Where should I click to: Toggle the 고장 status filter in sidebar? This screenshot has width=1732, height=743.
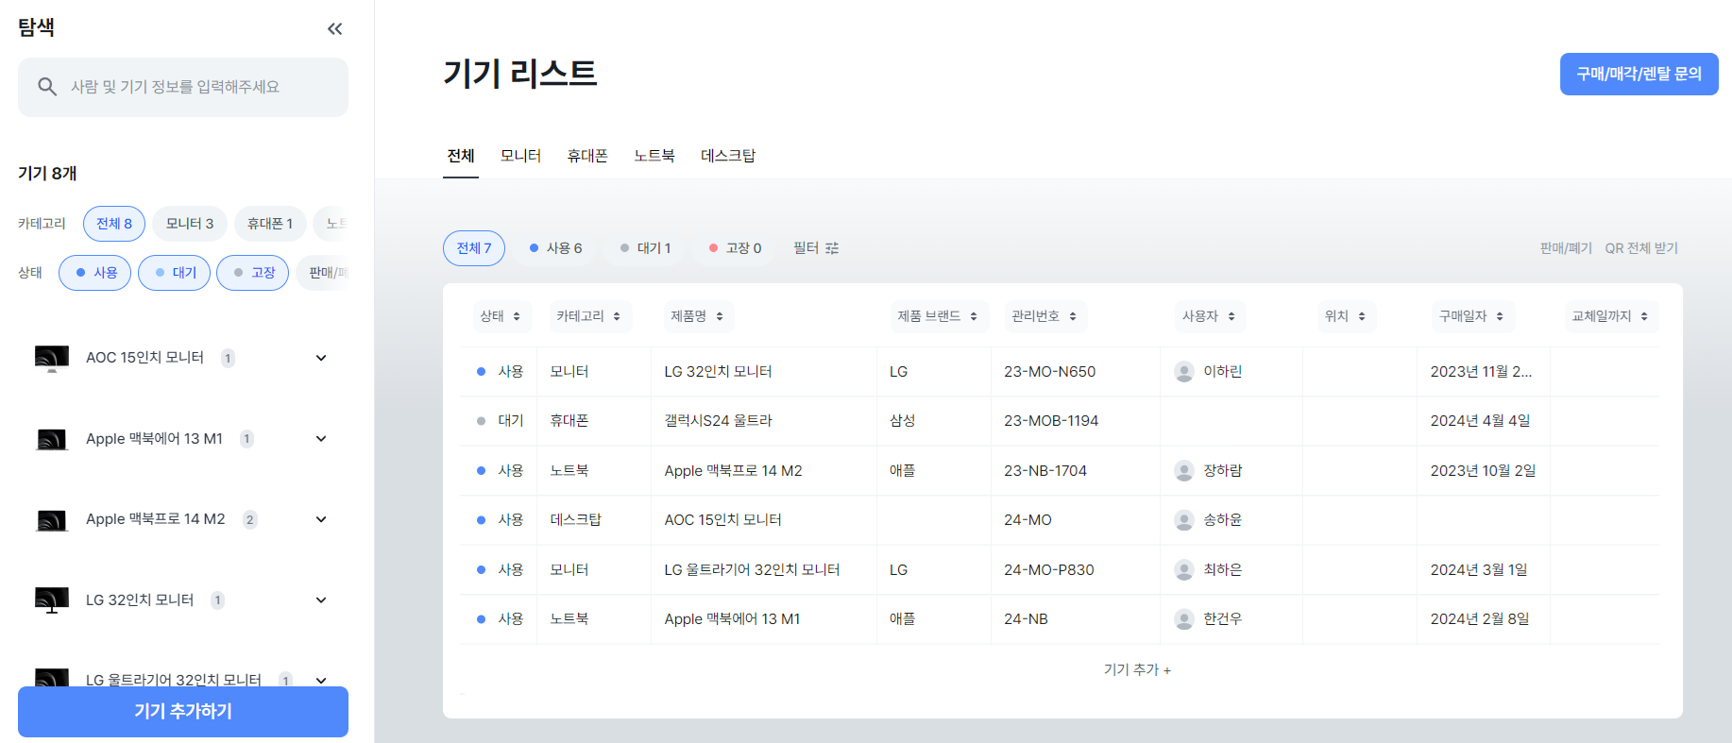point(253,273)
